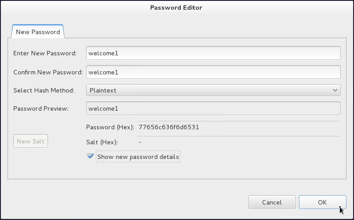The image size is (354, 220).
Task: Click the 'Enter New Password:' label
Action: 45,53
